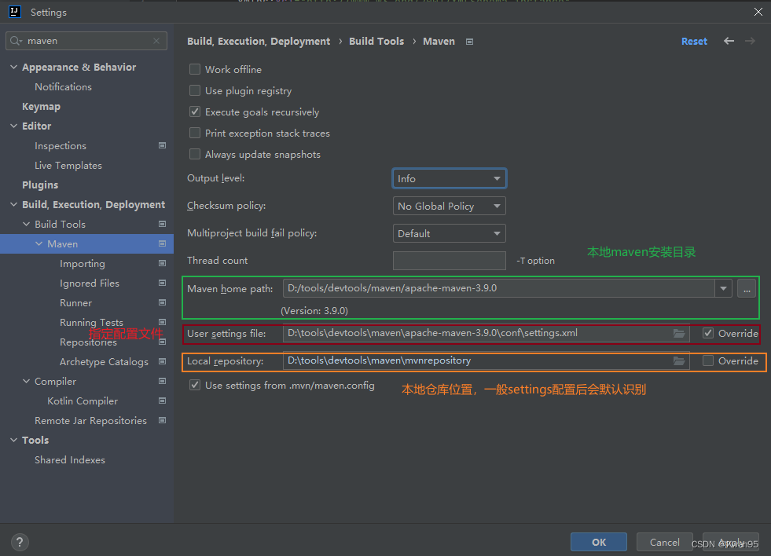Viewport: 771px width, 556px height.
Task: Enable Print exception stack traces
Action: coord(195,133)
